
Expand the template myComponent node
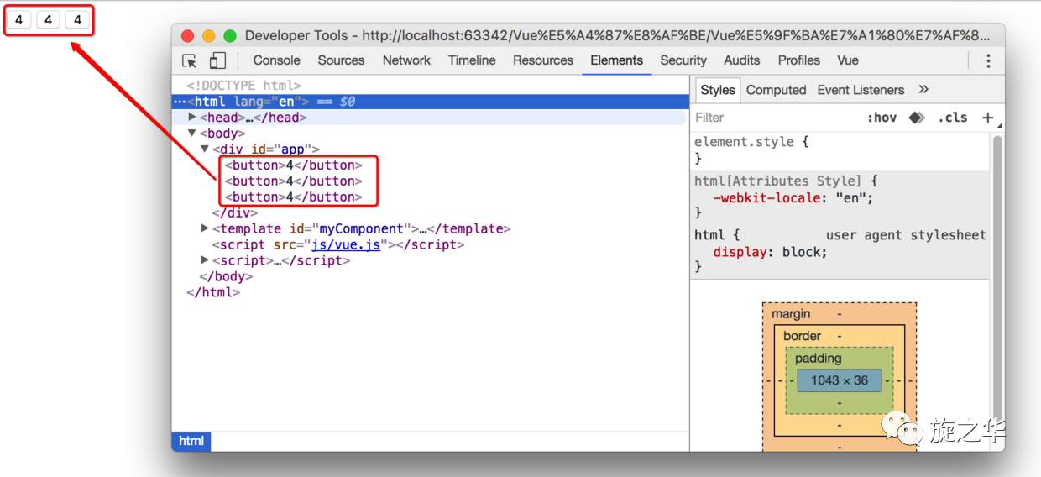pos(205,228)
